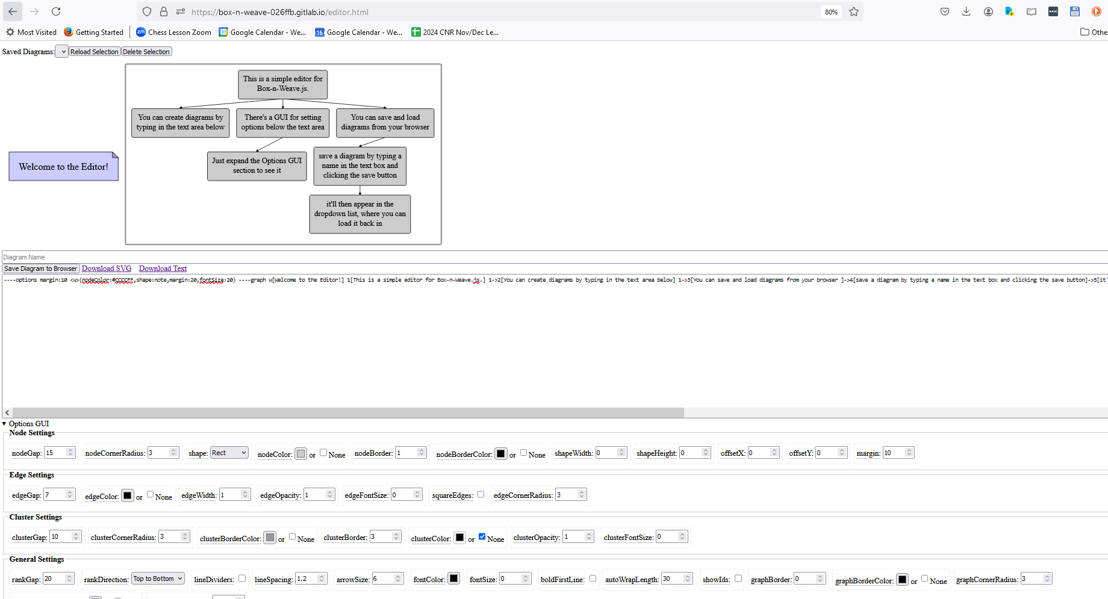
Task: Open the clusterColor color swatch
Action: (460, 537)
